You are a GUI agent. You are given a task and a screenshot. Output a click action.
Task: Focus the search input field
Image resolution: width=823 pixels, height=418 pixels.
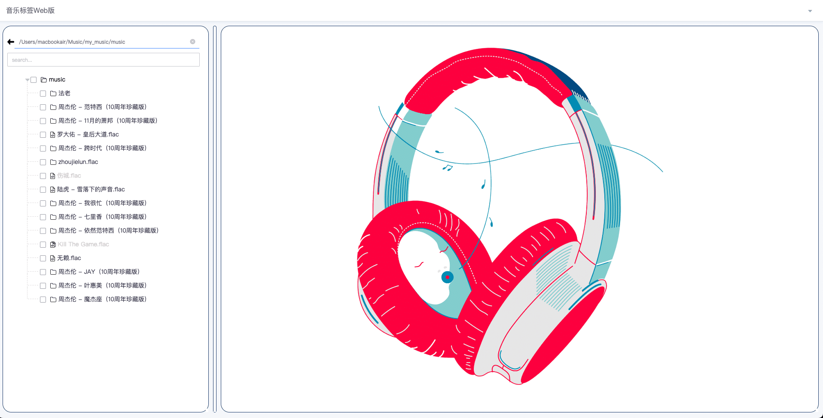[104, 60]
